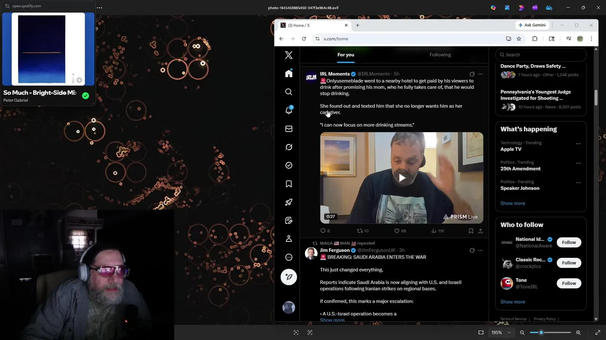The image size is (606, 340).
Task: Open Profile person icon in X sidebar
Action: click(x=289, y=239)
